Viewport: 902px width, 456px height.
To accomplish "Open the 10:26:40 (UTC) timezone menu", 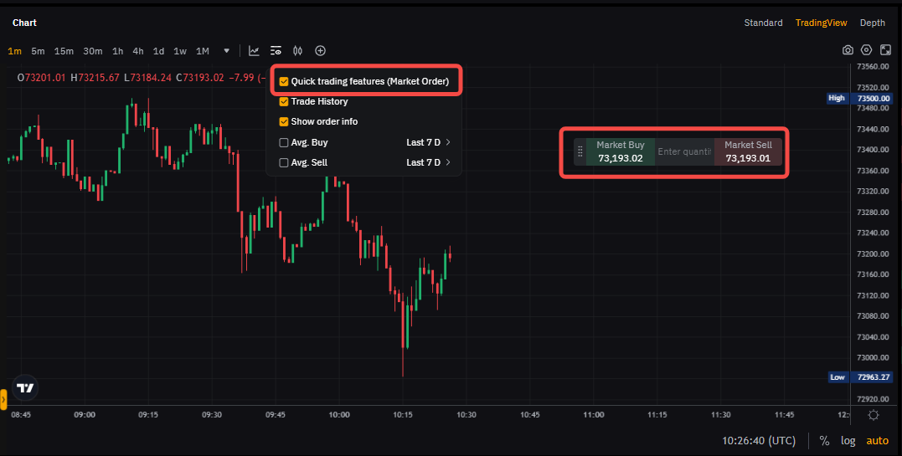I will click(759, 441).
